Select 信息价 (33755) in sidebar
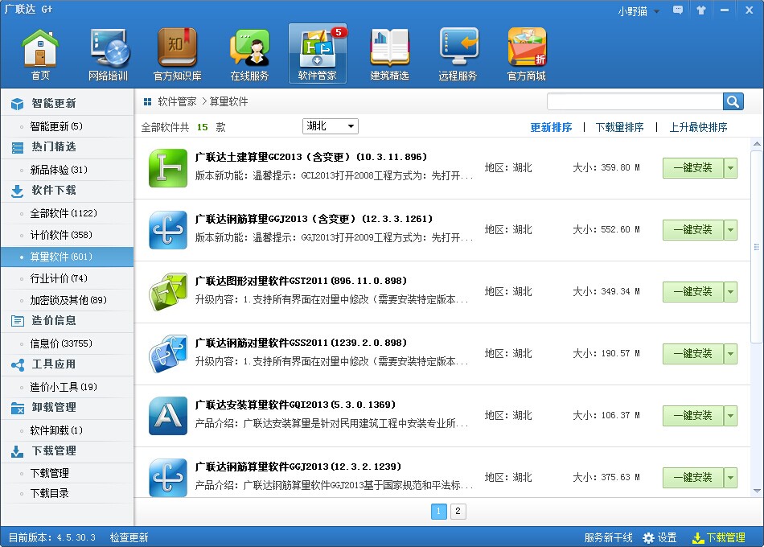The image size is (764, 547). click(67, 343)
